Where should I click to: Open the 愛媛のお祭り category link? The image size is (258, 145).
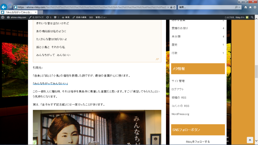click(180, 28)
